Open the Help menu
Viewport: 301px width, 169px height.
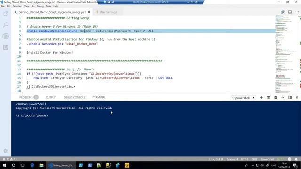[55, 6]
